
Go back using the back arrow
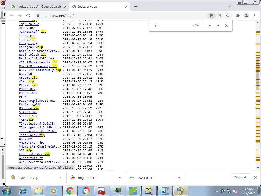tap(12, 16)
